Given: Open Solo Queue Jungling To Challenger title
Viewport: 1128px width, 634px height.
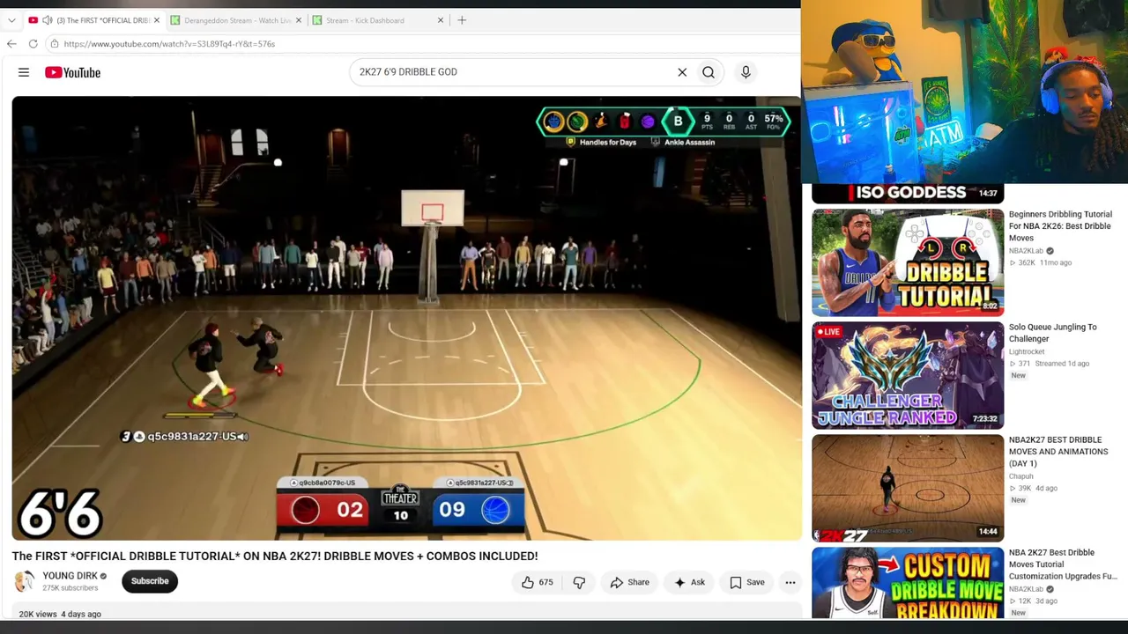Looking at the screenshot, I should click(x=1053, y=333).
